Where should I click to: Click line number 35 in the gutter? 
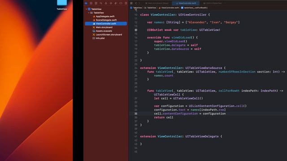pyautogui.click(x=136, y=114)
